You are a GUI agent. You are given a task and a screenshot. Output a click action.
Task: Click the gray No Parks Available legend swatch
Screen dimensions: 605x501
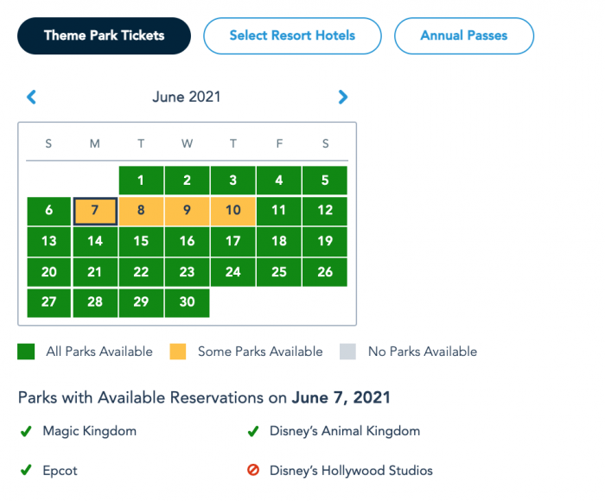point(347,352)
